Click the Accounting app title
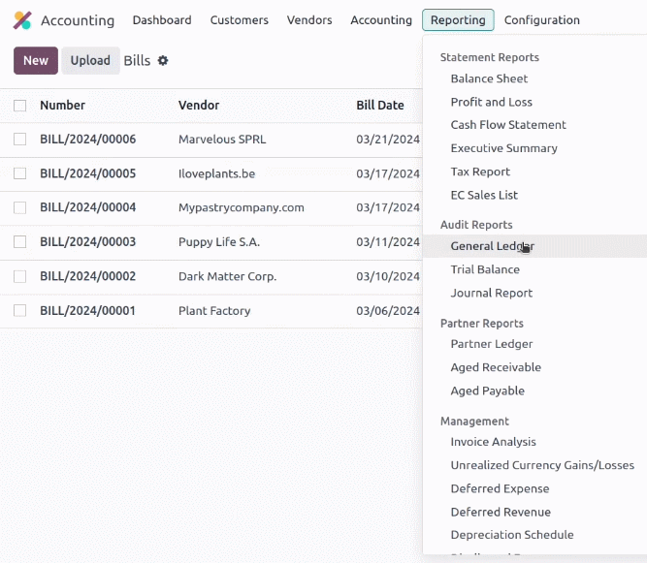Screen dimensions: 647x563 (78, 20)
